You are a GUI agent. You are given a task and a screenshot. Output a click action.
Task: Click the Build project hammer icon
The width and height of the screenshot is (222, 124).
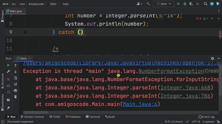pyautogui.click(x=148, y=4)
